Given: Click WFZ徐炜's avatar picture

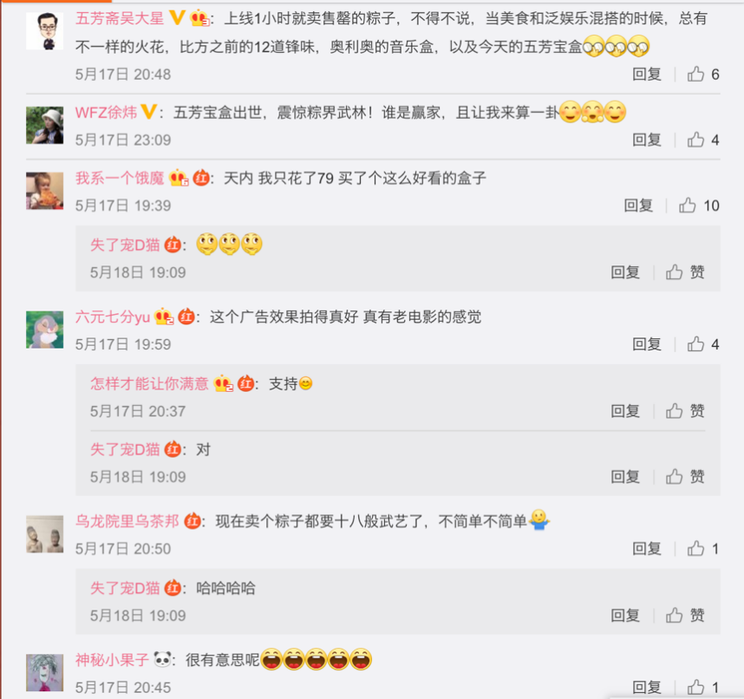Looking at the screenshot, I should pos(44,125).
